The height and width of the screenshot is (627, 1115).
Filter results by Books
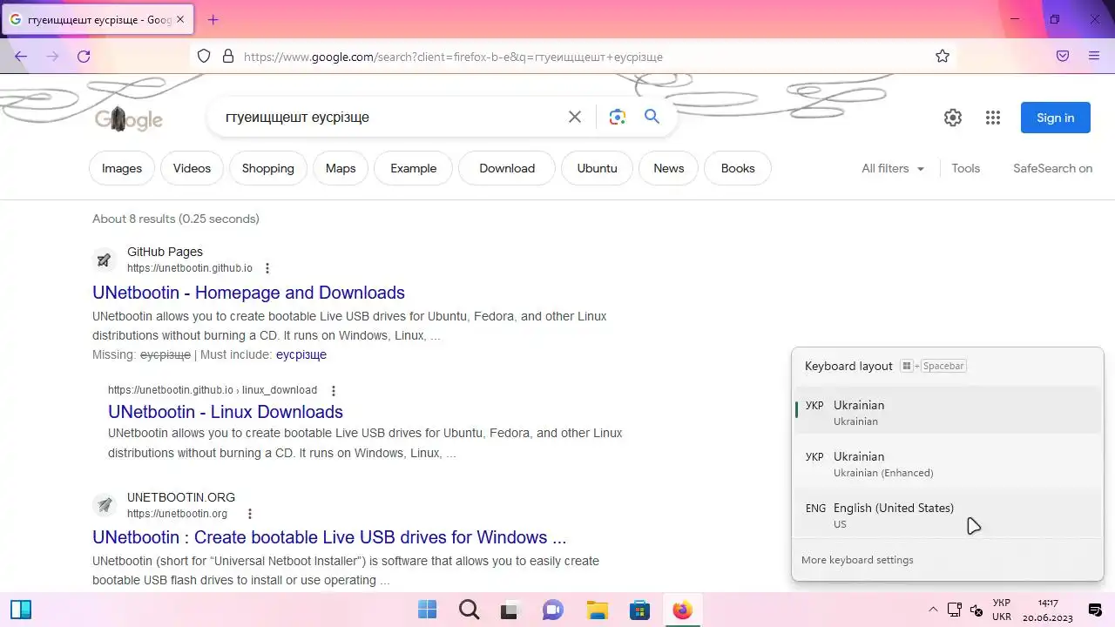click(x=738, y=168)
